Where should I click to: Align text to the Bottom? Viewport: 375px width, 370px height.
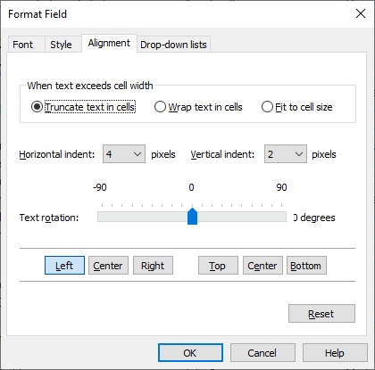click(x=306, y=266)
